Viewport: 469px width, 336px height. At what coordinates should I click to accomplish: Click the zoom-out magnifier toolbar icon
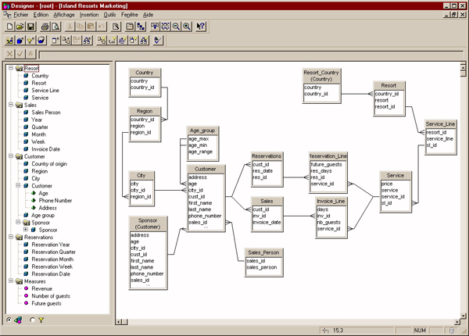click(x=176, y=26)
